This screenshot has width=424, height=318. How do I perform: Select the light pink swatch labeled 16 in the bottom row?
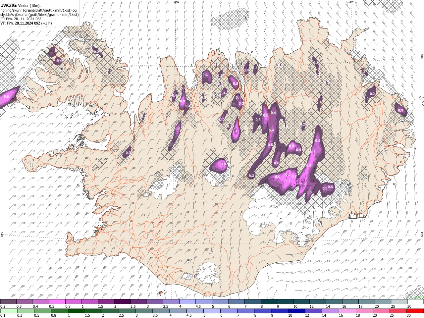pyautogui.click(x=347, y=311)
